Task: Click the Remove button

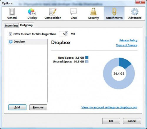Action: pyautogui.click(x=38, y=107)
